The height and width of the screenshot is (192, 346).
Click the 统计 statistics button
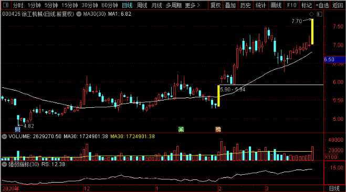261,5
